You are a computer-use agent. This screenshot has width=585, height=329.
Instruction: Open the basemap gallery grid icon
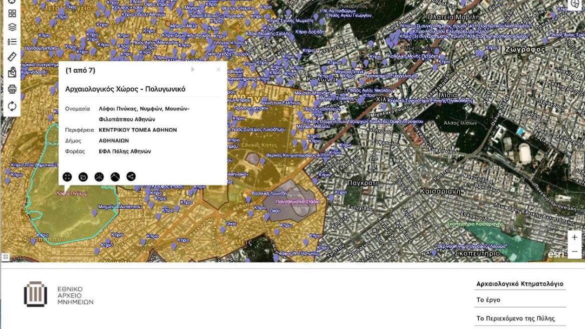(x=12, y=14)
